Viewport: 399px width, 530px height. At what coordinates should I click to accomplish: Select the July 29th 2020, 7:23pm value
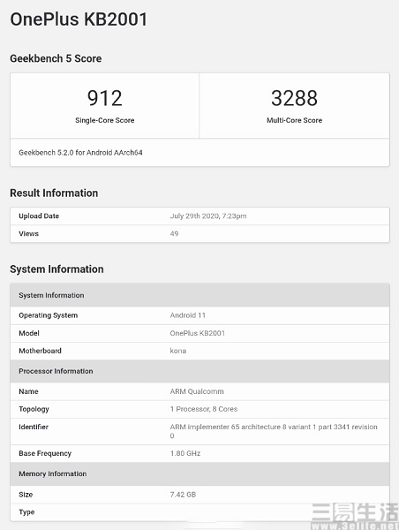(208, 216)
